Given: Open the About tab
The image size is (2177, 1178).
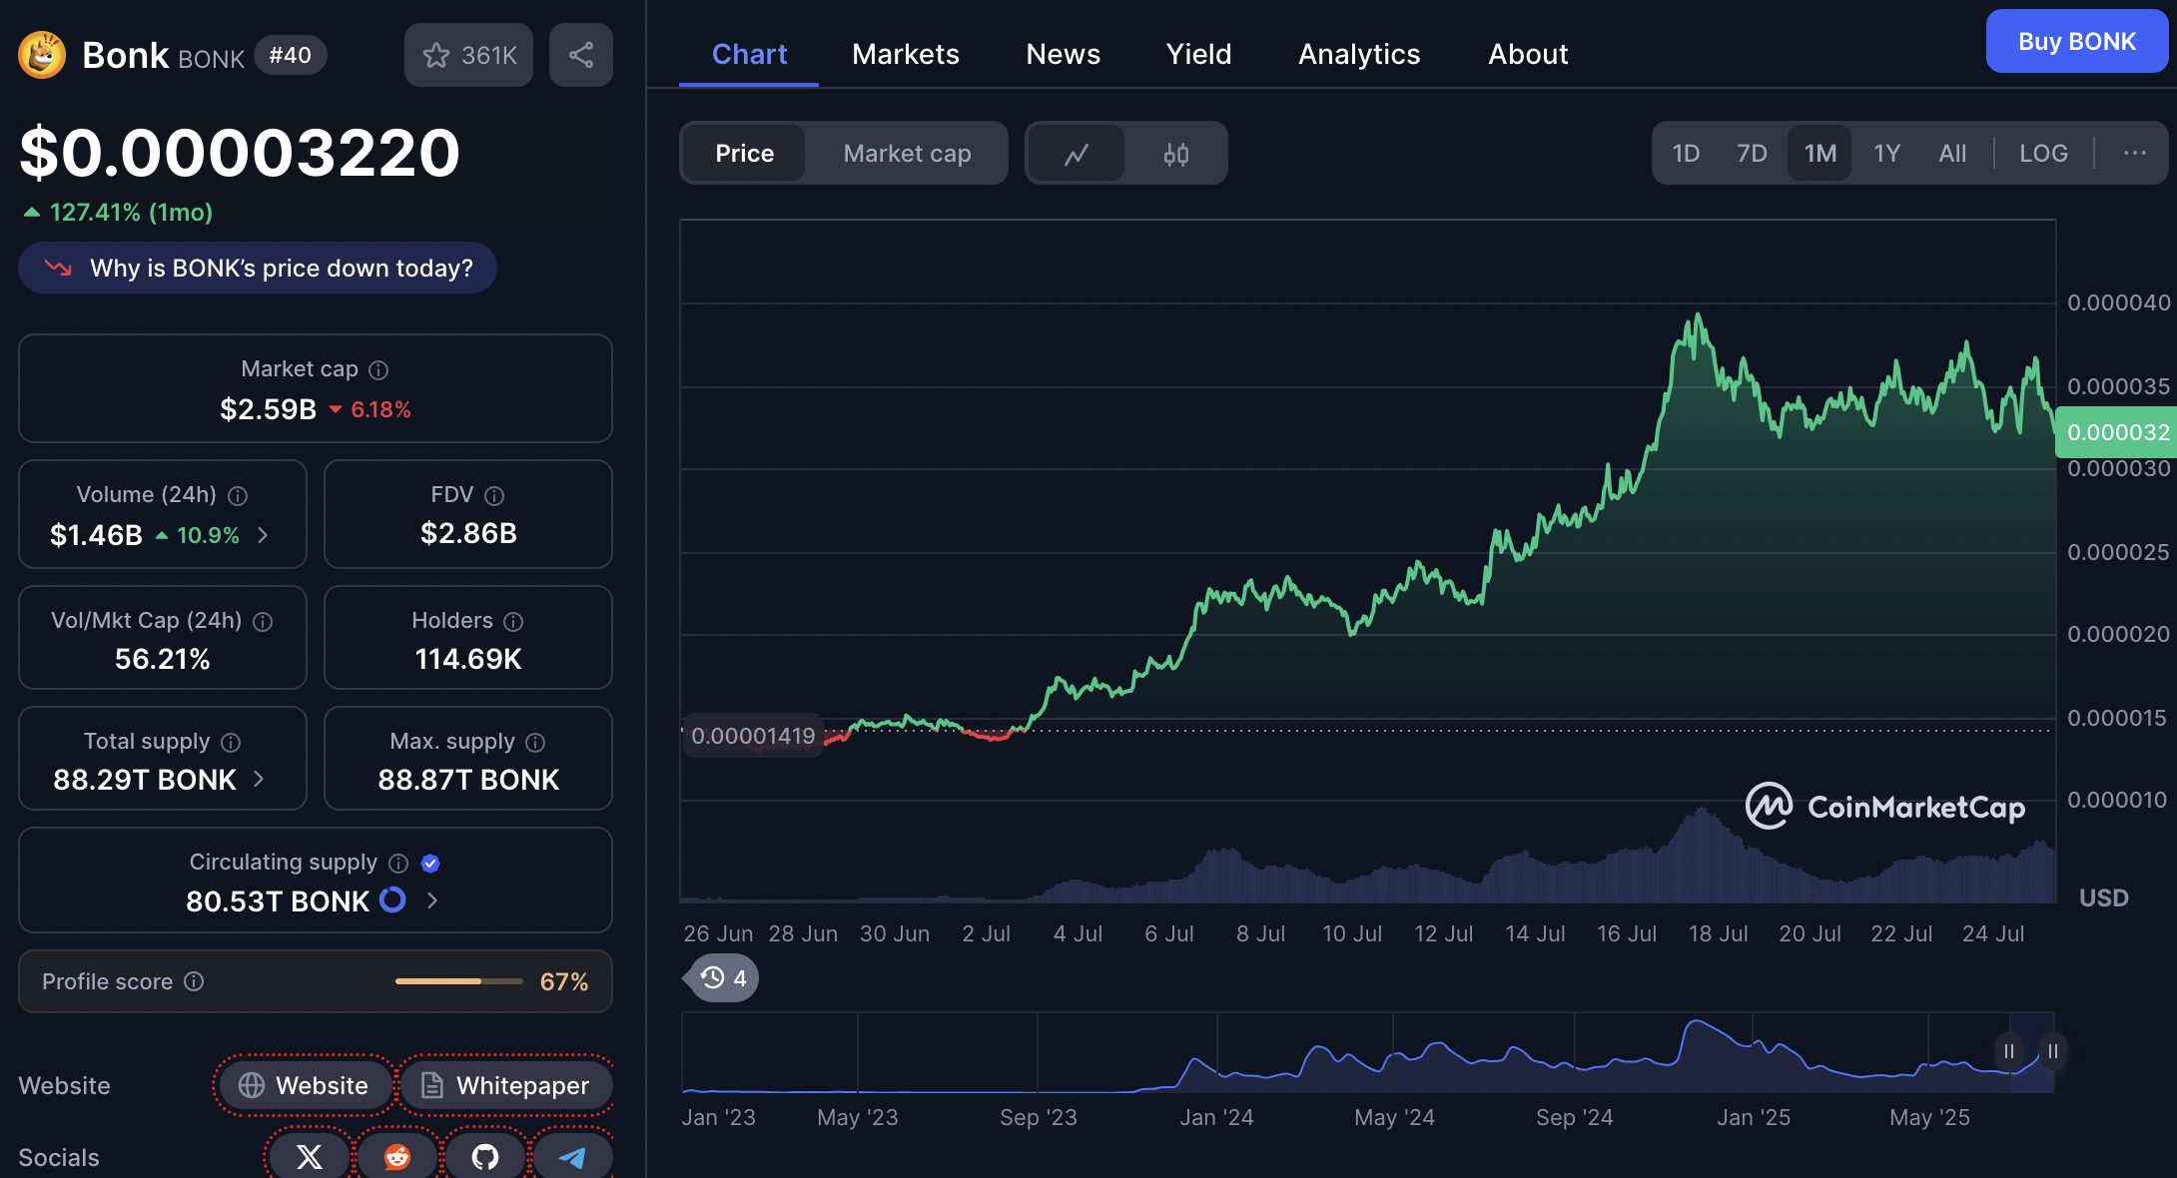Looking at the screenshot, I should (1528, 54).
